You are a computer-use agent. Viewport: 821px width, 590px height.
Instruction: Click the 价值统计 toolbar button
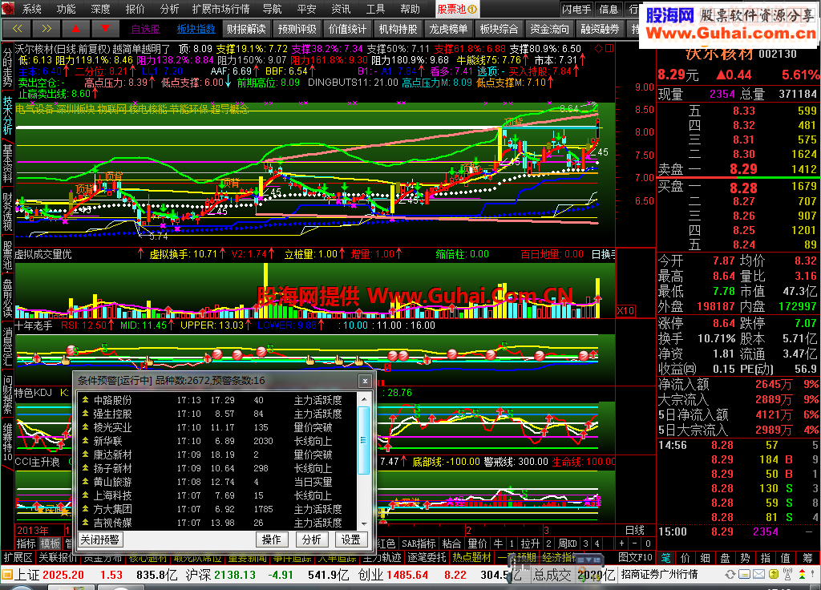[x=348, y=29]
